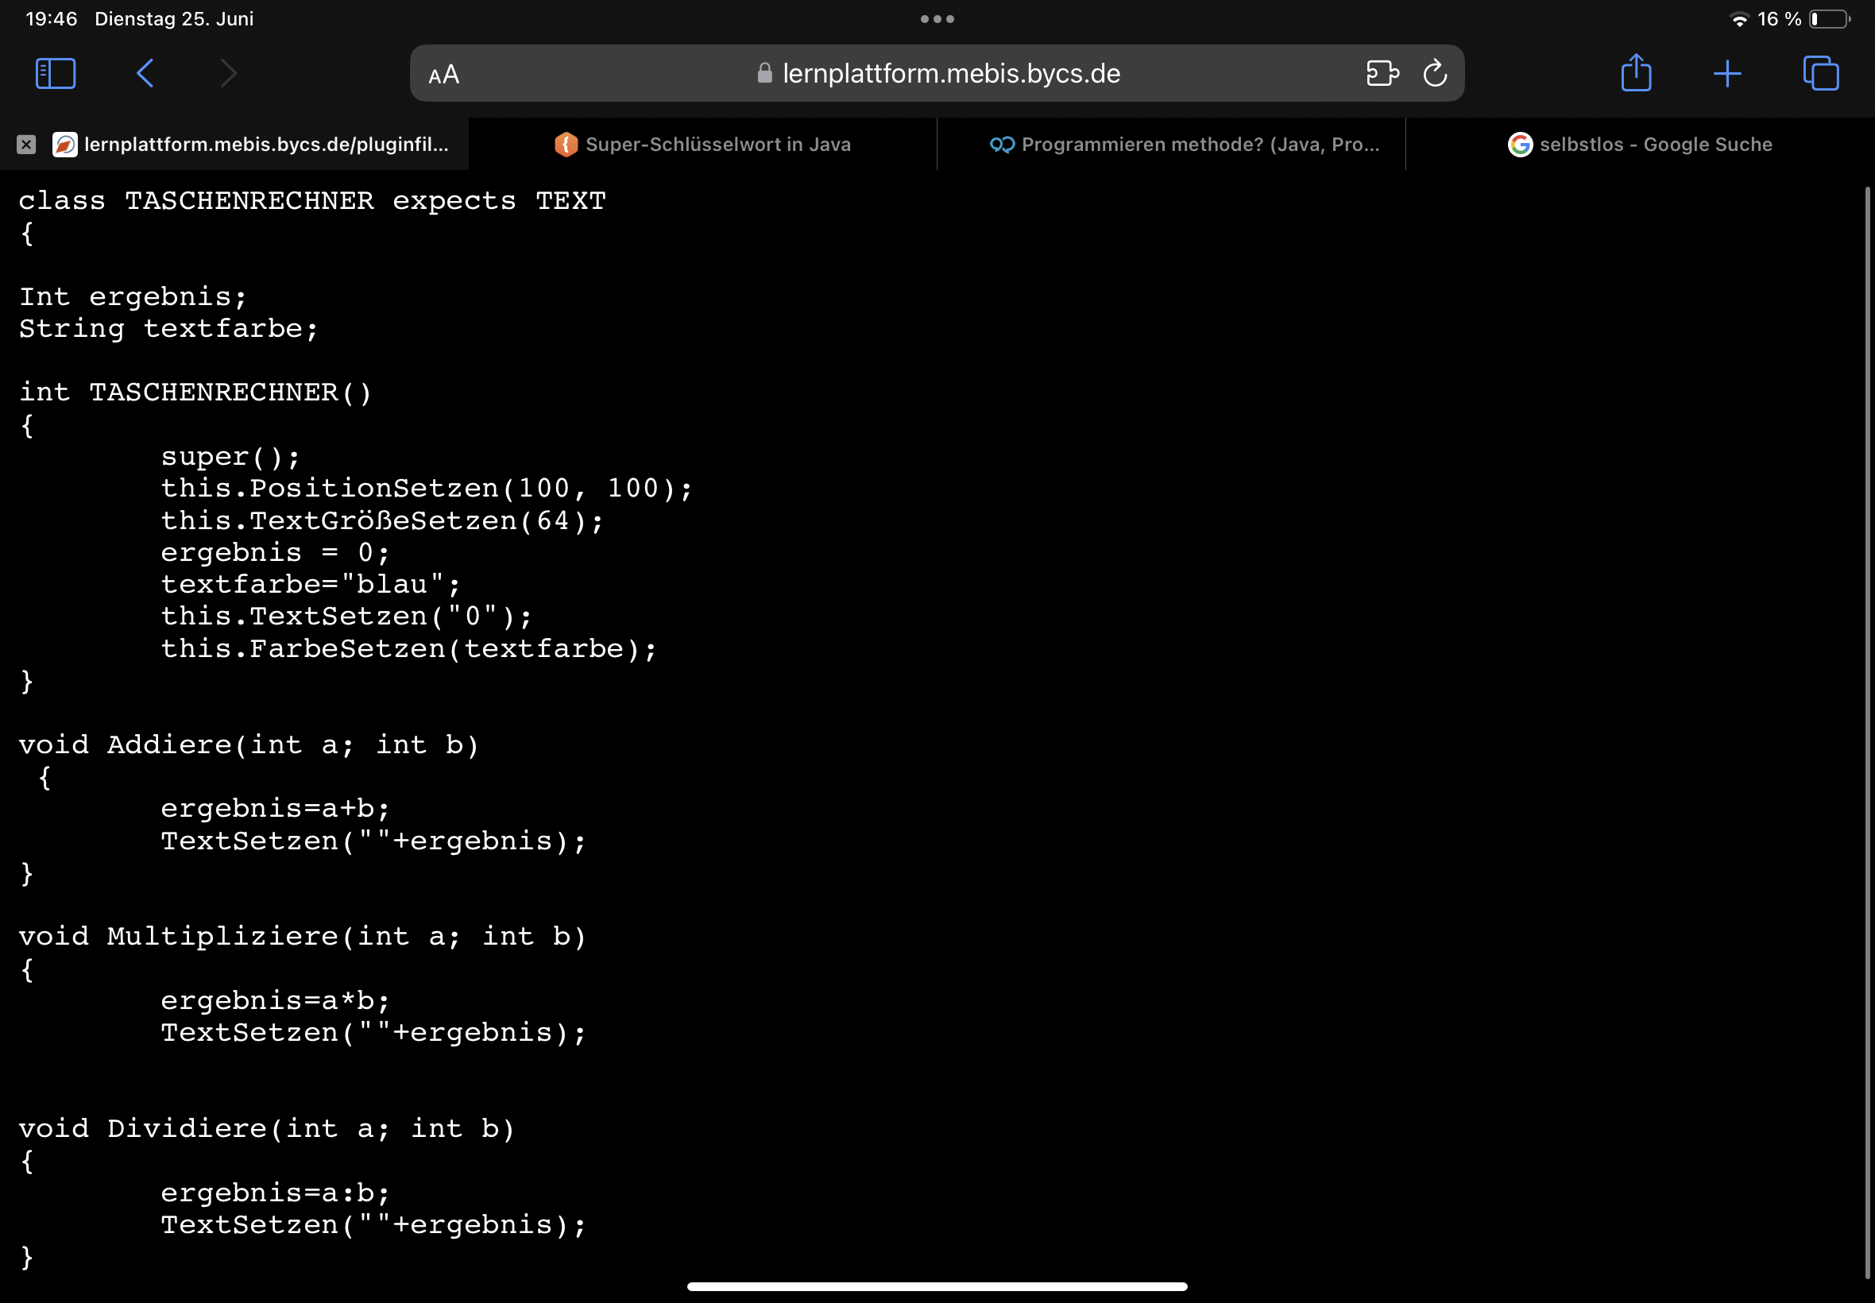Navigate back to the previous page
The width and height of the screenshot is (1875, 1303).
point(144,72)
